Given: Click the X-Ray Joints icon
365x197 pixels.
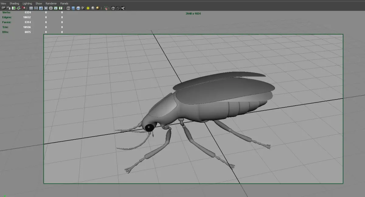Looking at the screenshot, I should (x=123, y=8).
